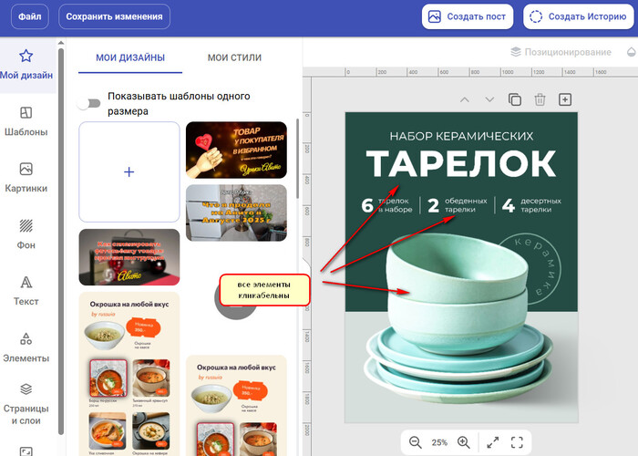The height and width of the screenshot is (456, 638).
Task: Switch to the МОИ СТИЛИ tab
Action: point(235,57)
